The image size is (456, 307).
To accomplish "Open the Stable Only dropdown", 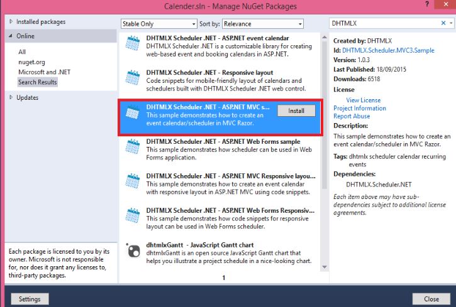I will (x=158, y=24).
